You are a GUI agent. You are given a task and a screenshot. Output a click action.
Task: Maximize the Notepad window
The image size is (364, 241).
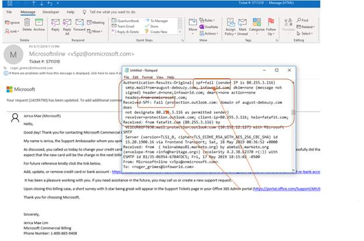[276, 70]
